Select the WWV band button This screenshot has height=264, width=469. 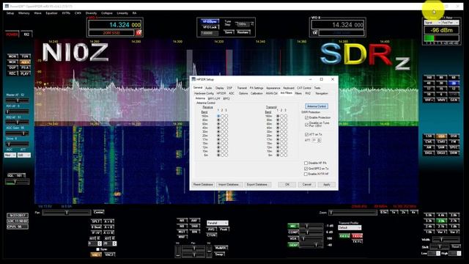coord(441,100)
